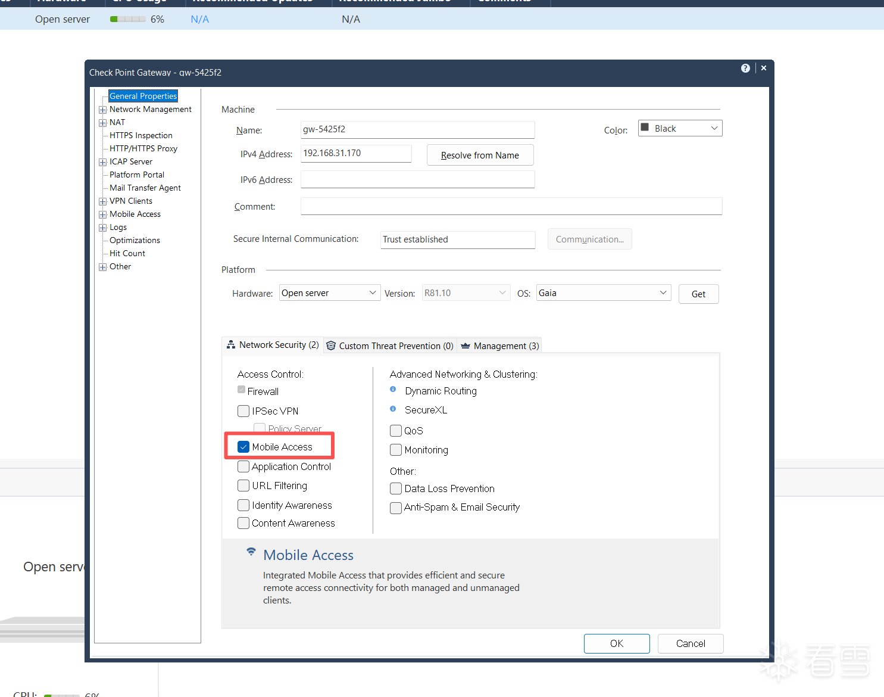Click the IPv4 Address field
The height and width of the screenshot is (697, 884).
(x=356, y=153)
